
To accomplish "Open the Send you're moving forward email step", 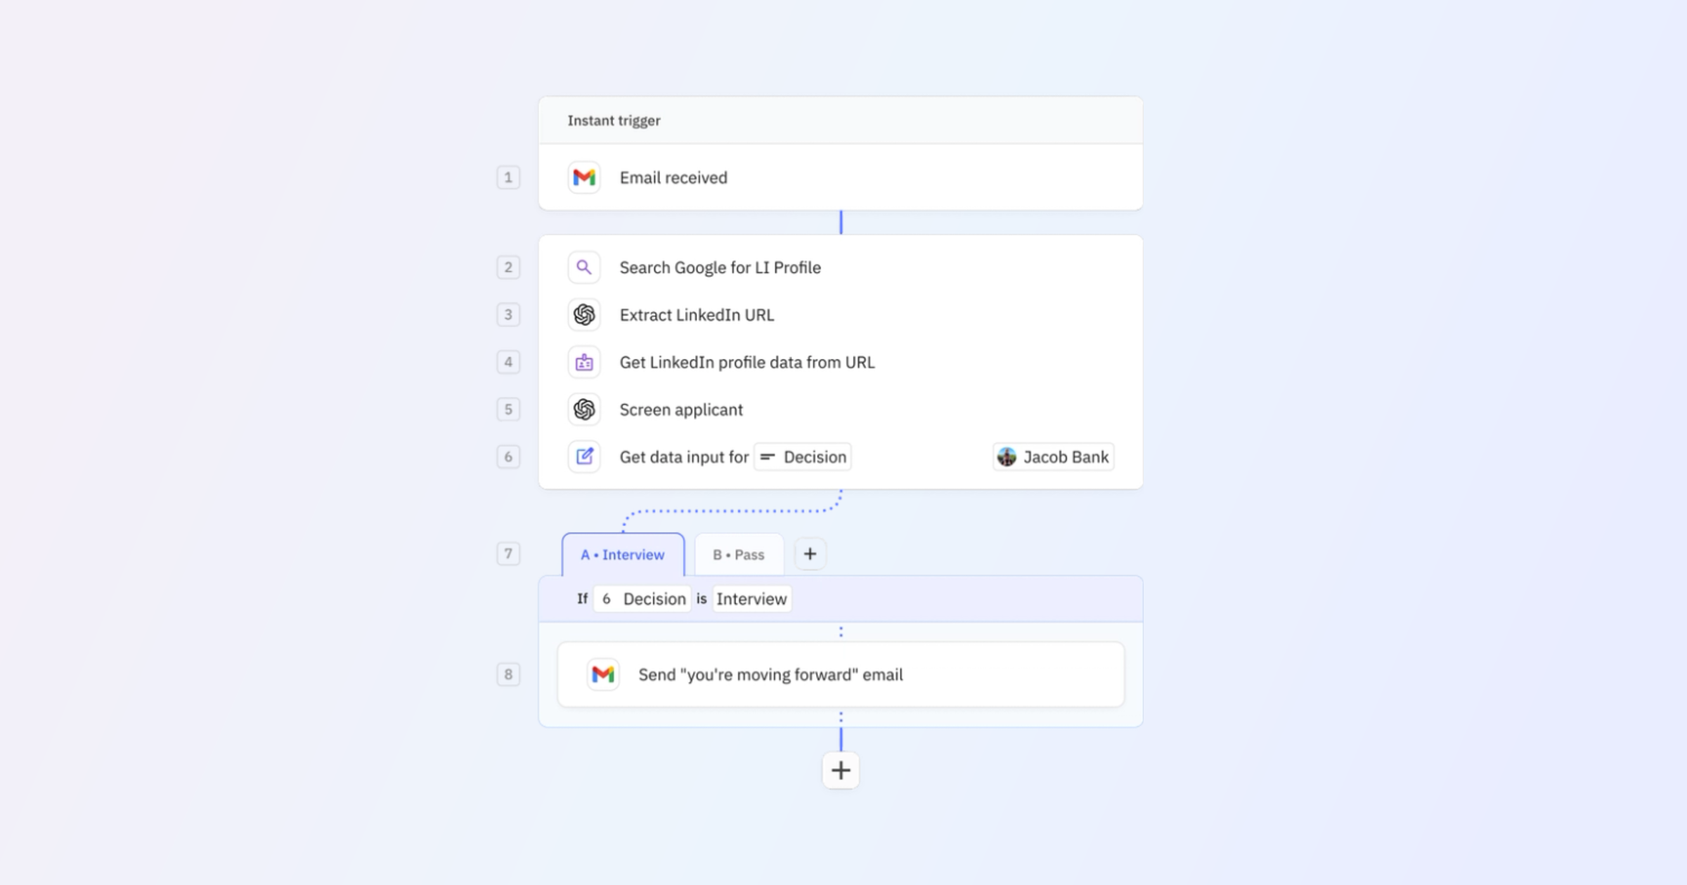I will pyautogui.click(x=770, y=674).
